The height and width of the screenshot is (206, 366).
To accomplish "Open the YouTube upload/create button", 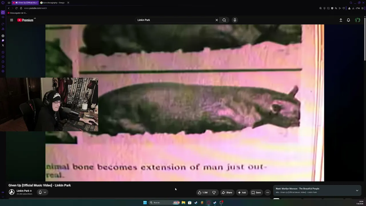I will coord(341,20).
